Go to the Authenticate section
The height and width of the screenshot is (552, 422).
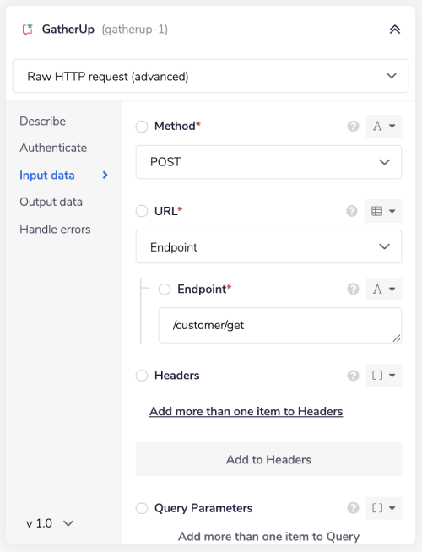click(53, 148)
